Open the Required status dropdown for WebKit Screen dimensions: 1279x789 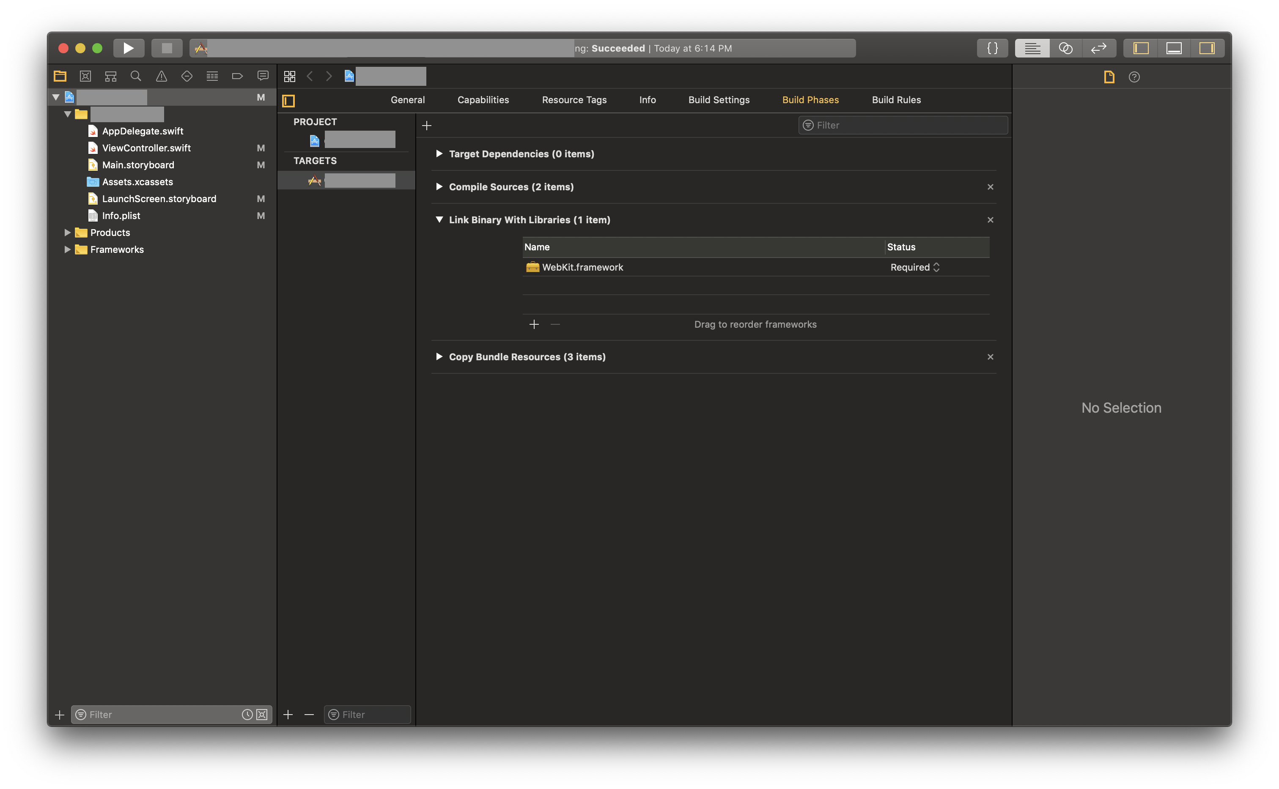coord(914,267)
